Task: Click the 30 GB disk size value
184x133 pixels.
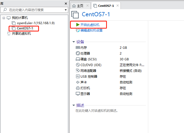Action: (124, 59)
